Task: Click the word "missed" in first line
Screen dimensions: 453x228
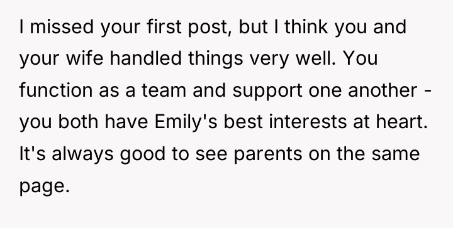Action: pyautogui.click(x=62, y=27)
